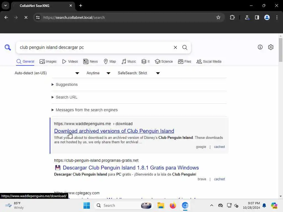The width and height of the screenshot is (283, 212).
Task: Switch to the News tab
Action: (x=91, y=62)
